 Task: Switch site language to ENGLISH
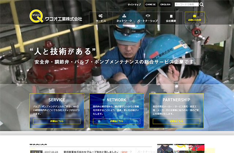pos(165,5)
